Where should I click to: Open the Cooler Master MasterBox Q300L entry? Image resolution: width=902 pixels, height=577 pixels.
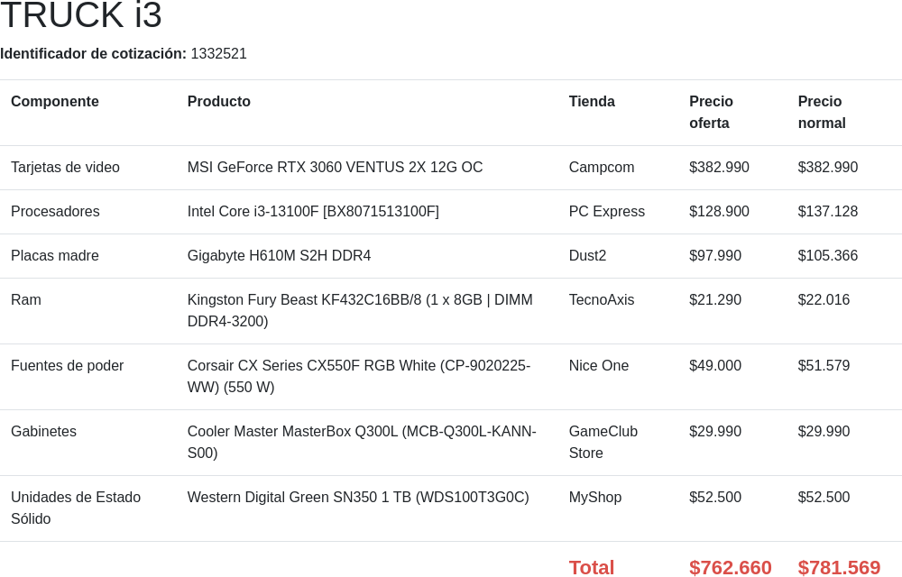click(362, 442)
